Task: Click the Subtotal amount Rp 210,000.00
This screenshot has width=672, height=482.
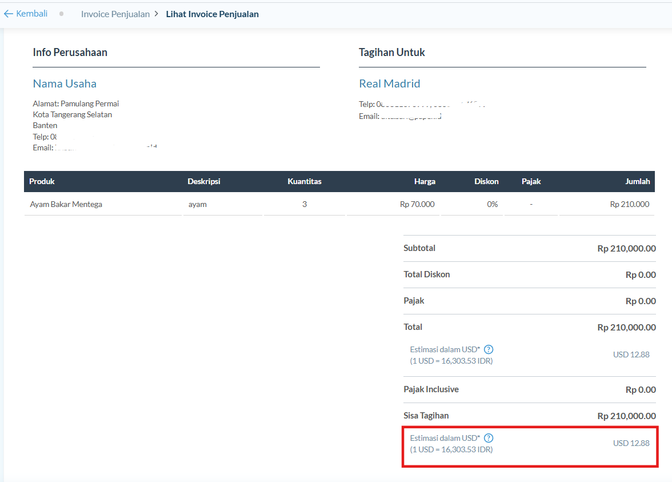Action: pos(626,249)
